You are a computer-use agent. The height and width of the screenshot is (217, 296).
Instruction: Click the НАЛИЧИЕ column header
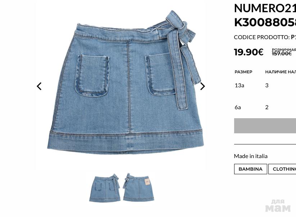[x=281, y=72]
